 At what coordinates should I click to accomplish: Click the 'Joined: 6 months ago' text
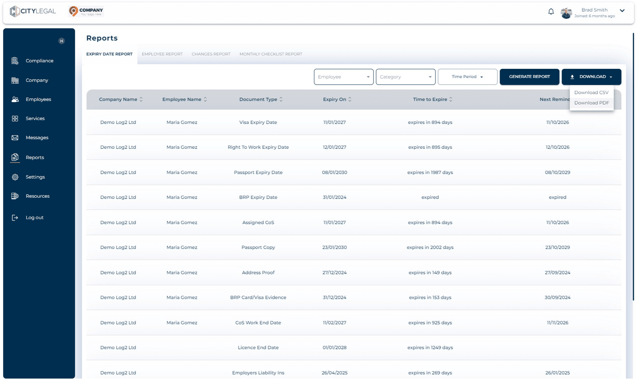(595, 16)
